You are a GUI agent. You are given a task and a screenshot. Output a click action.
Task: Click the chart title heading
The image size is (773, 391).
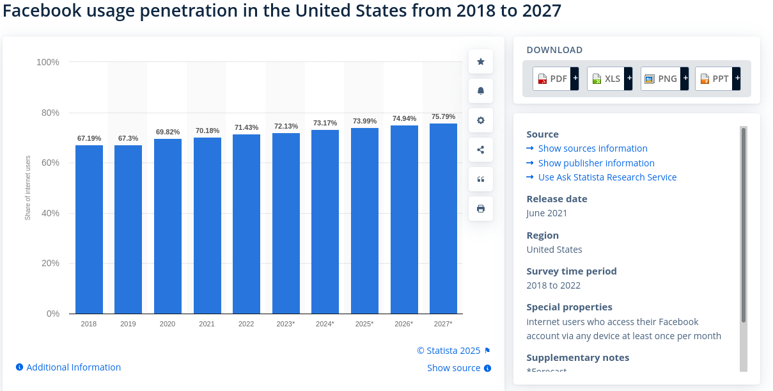(x=282, y=11)
